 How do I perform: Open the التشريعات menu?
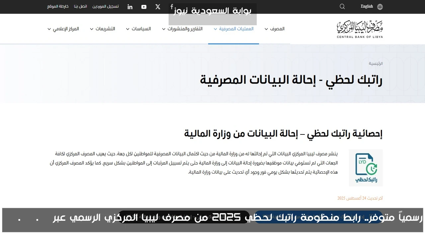pyautogui.click(x=105, y=29)
